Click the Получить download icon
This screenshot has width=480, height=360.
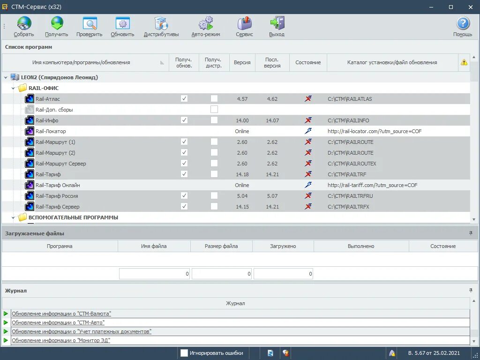(x=57, y=23)
